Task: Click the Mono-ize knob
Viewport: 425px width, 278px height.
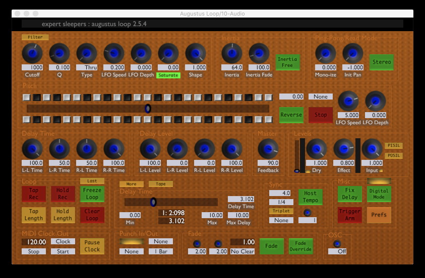Action: (325, 53)
